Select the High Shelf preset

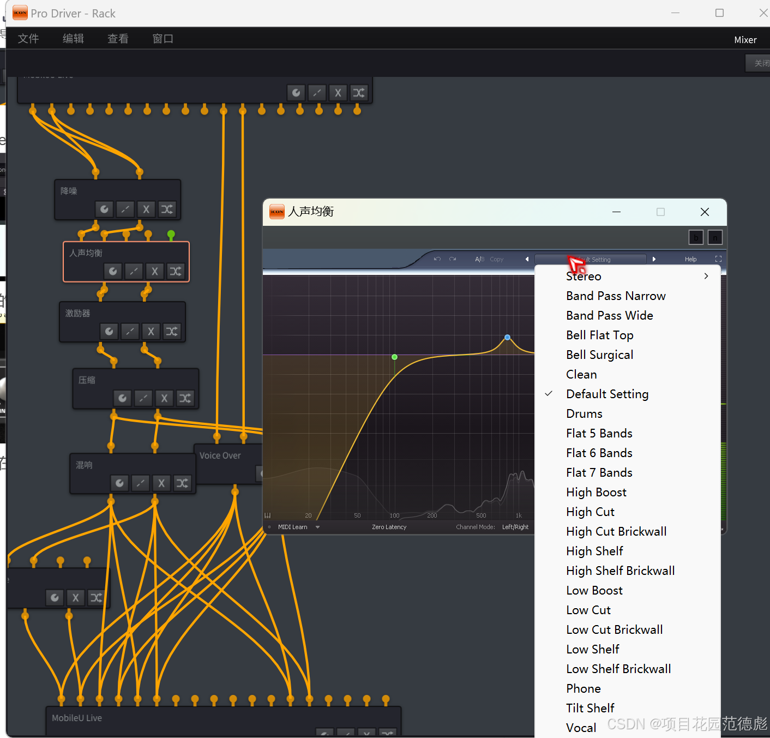click(x=628, y=551)
